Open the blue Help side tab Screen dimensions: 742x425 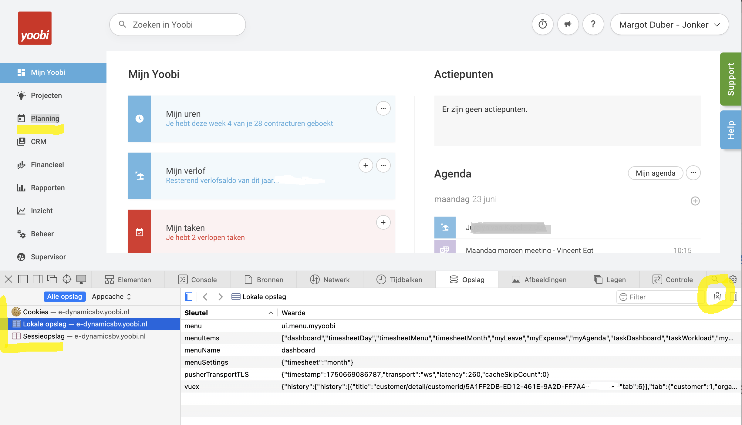[730, 130]
